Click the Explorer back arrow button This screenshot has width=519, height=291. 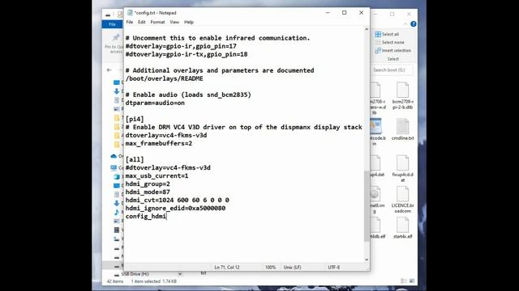pyautogui.click(x=109, y=70)
